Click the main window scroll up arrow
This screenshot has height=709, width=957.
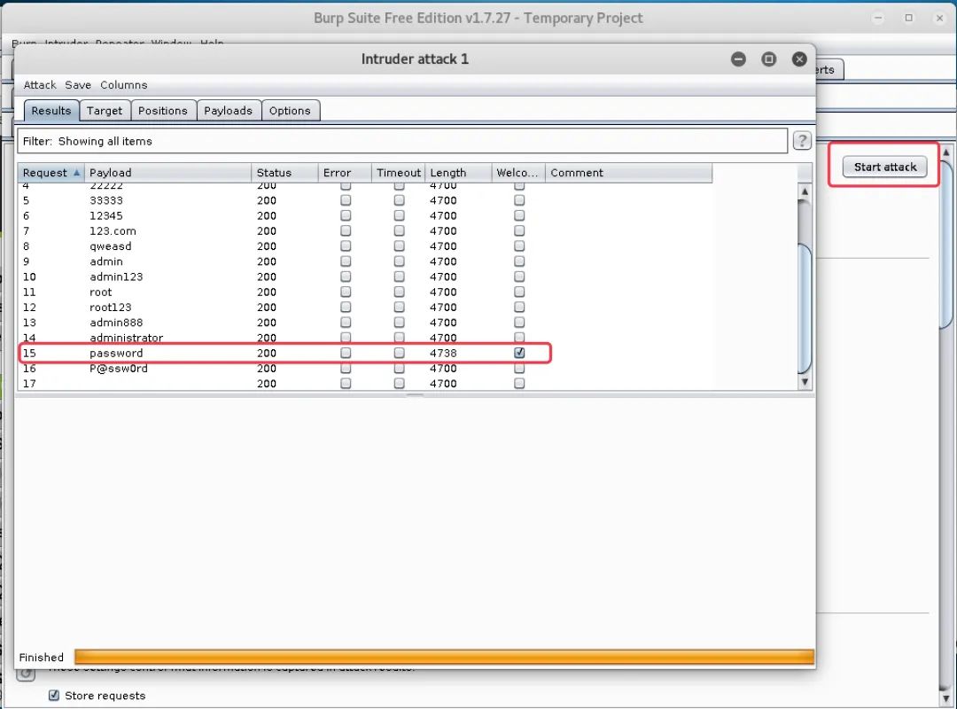coord(946,152)
